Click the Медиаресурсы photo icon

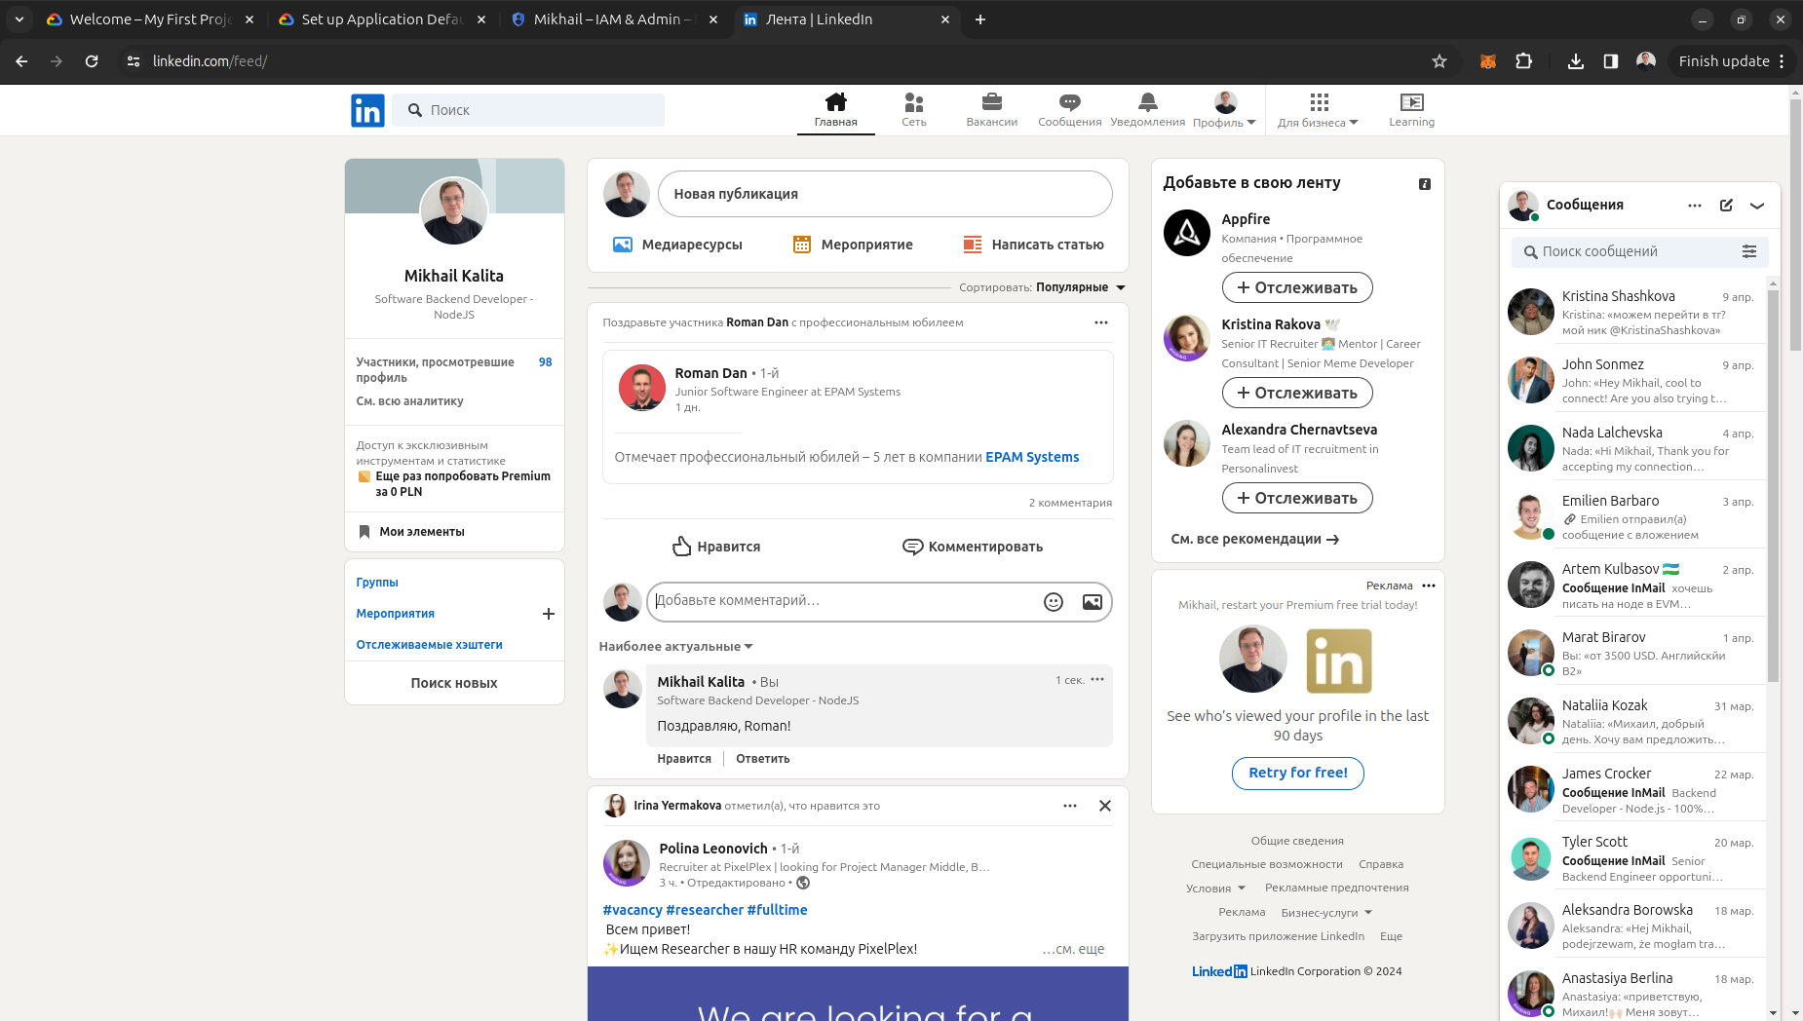pos(622,245)
